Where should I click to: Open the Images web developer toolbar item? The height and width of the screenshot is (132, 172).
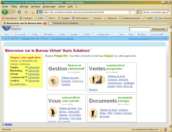[64, 18]
